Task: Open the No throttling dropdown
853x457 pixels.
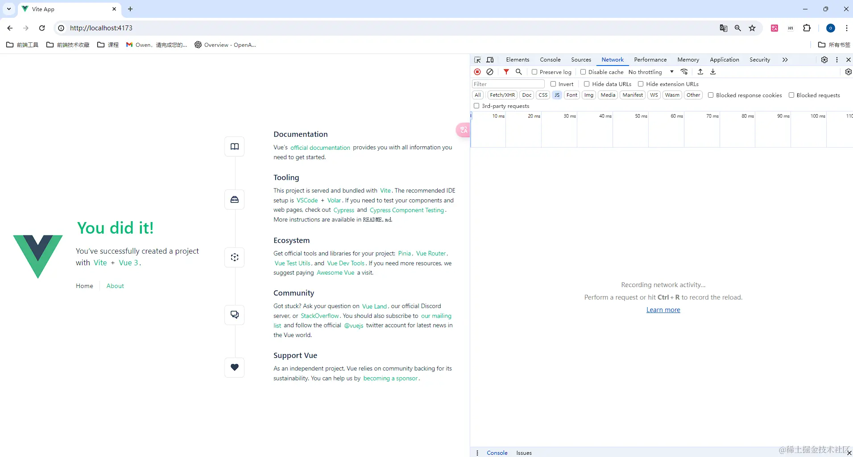Action: 651,72
